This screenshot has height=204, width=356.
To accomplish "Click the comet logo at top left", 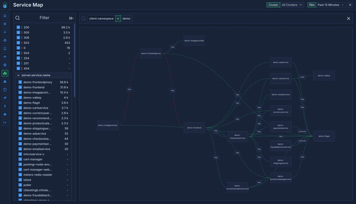I will coord(5,5).
